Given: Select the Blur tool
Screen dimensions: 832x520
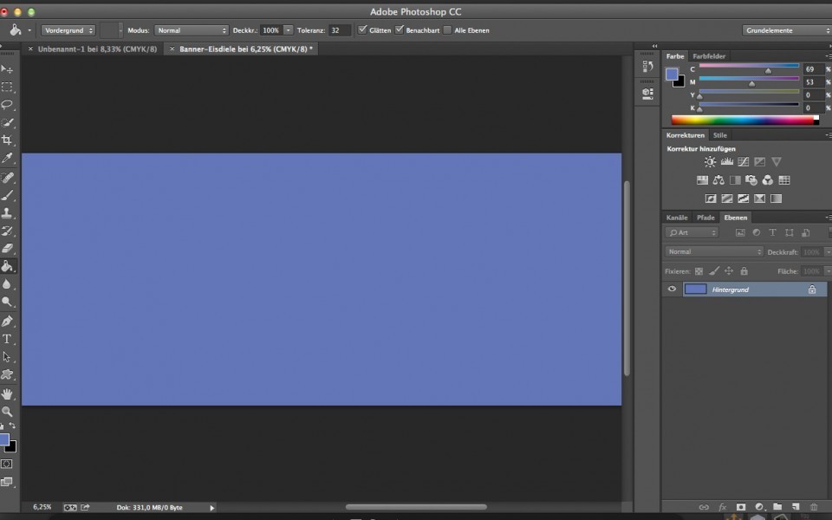Looking at the screenshot, I should pyautogui.click(x=7, y=284).
